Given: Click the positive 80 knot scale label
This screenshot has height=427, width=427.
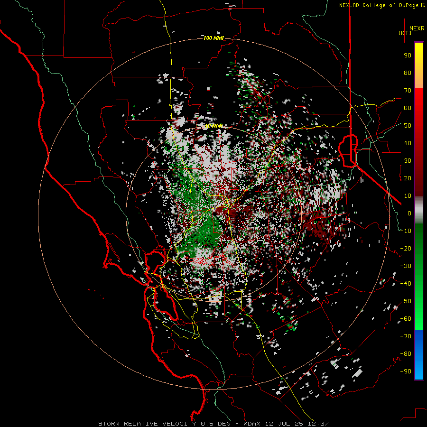Looking at the screenshot, I should click(x=408, y=73).
